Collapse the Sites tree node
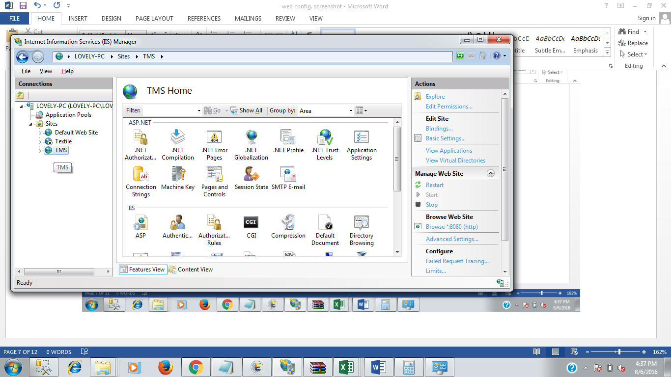Screen dimensions: 671x377 (x=31, y=124)
